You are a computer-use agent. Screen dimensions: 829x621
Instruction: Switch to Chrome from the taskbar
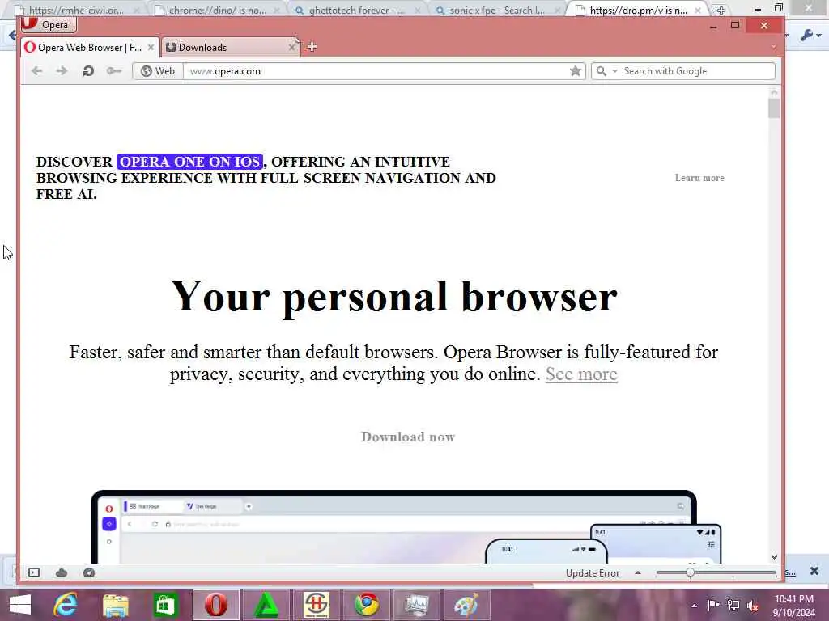tap(367, 605)
